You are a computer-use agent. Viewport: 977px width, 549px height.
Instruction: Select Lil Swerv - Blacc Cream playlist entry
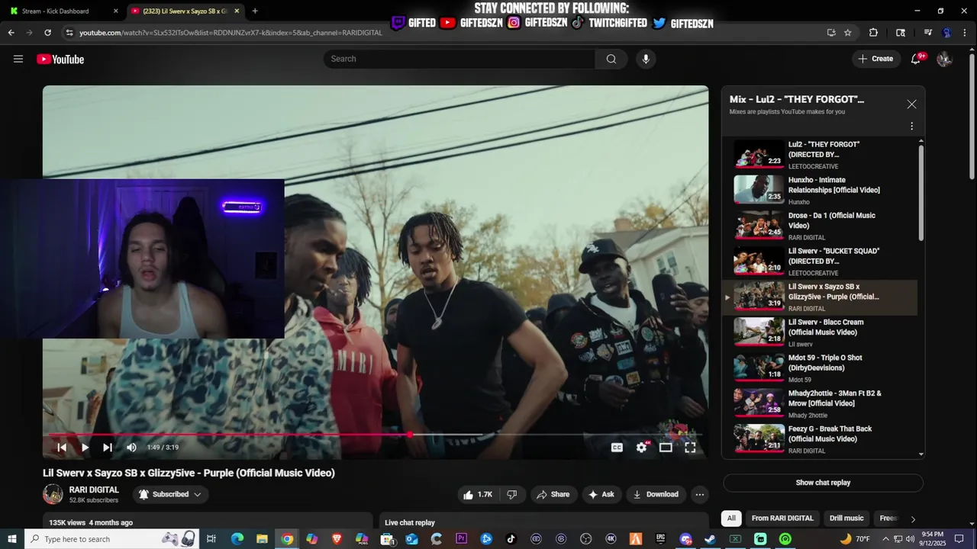tap(821, 332)
